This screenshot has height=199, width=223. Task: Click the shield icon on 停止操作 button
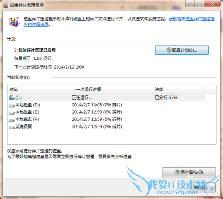[x=177, y=172]
